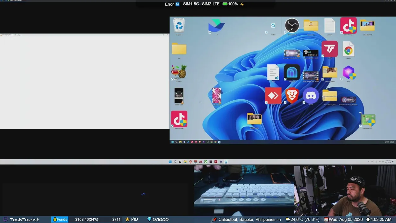396x223 pixels.
Task: Open the green circuit-board installer shortcut
Action: [x=368, y=120]
